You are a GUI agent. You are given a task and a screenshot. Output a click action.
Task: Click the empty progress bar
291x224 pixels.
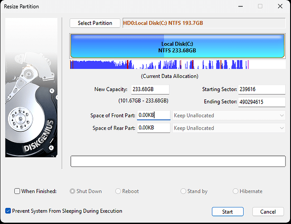[x=178, y=161]
